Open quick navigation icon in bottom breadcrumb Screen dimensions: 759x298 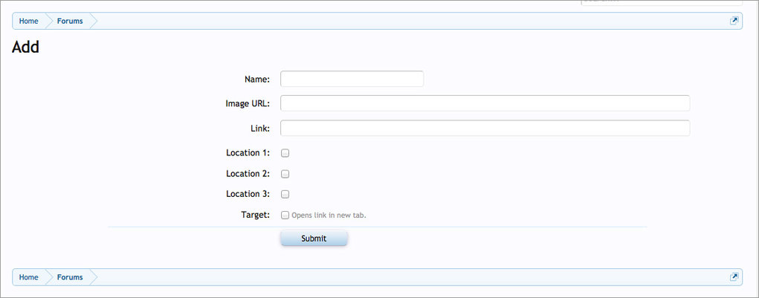click(734, 277)
